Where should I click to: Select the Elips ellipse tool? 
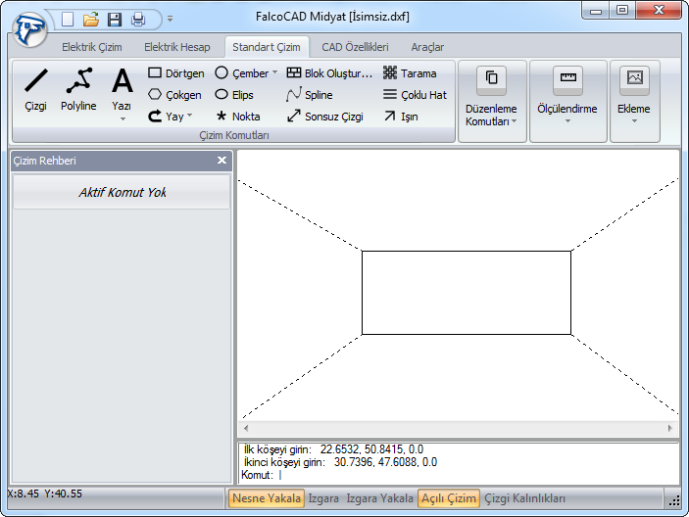pyautogui.click(x=234, y=95)
